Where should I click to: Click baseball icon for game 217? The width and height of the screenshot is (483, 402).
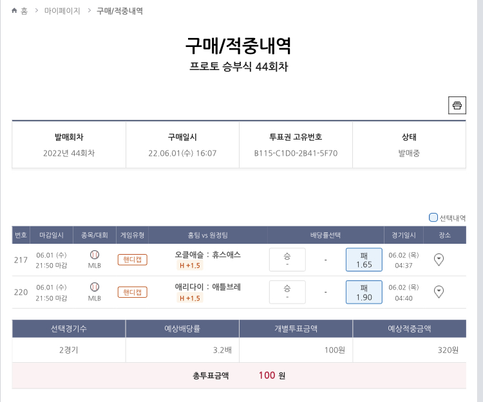coord(95,255)
